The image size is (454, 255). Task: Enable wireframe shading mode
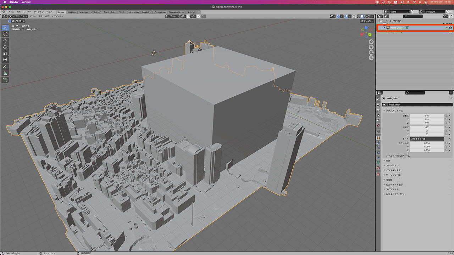359,16
